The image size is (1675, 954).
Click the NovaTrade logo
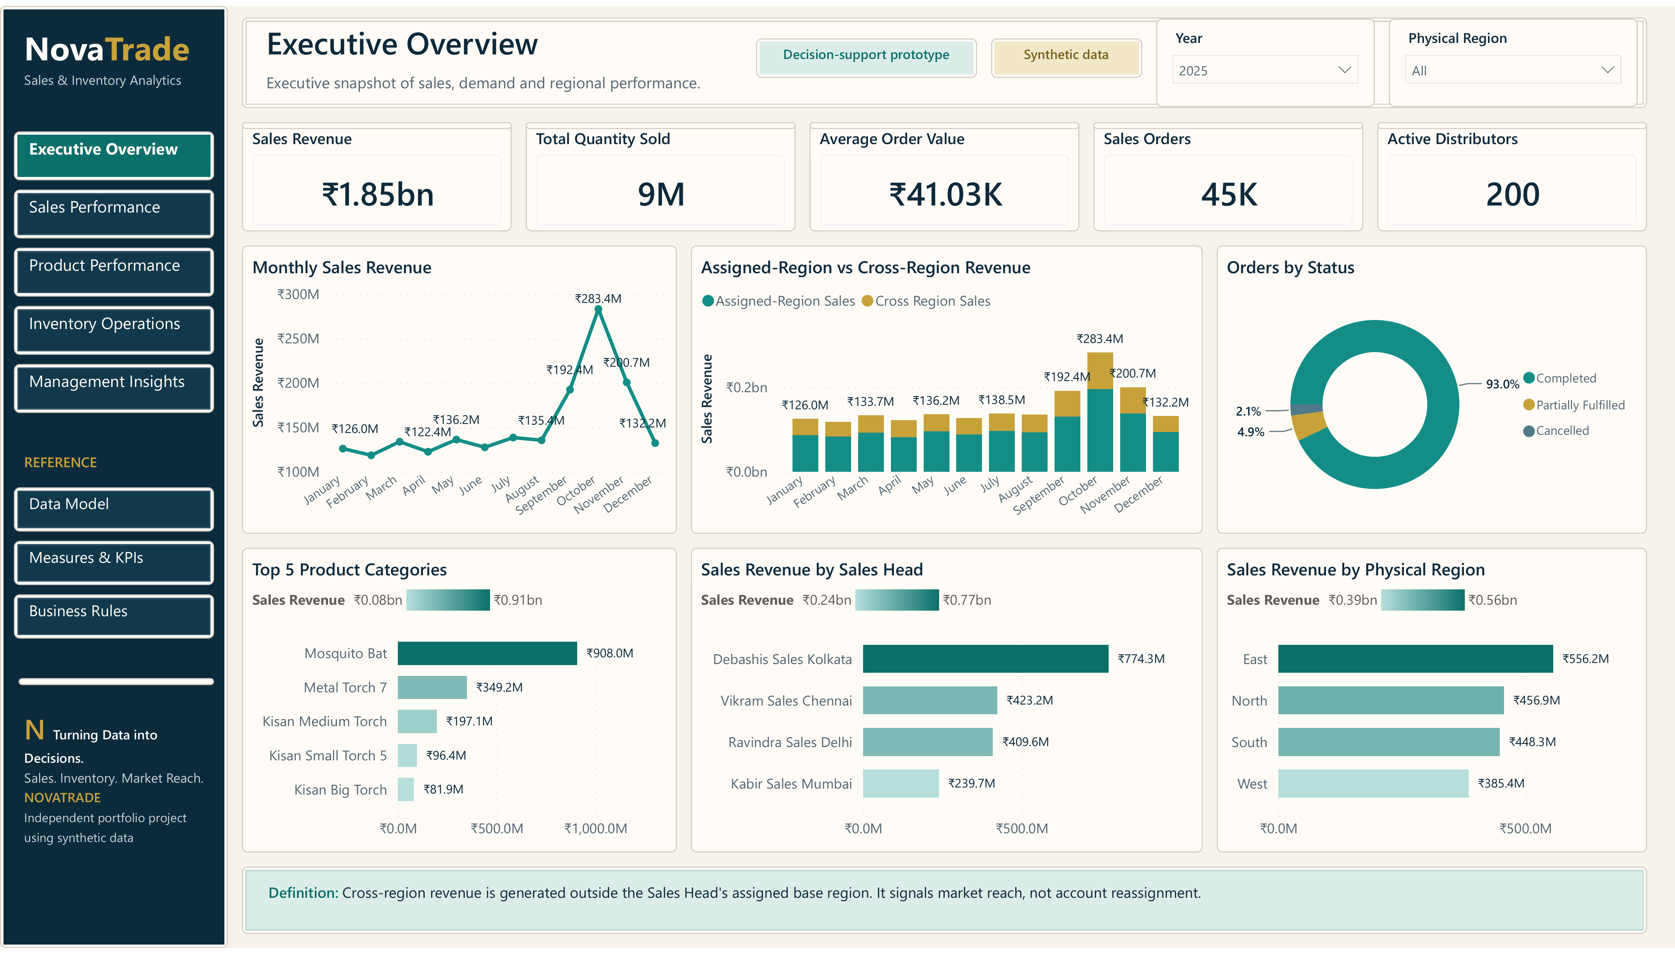[107, 49]
